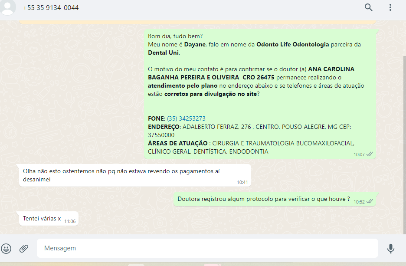Click the double-check receipt at 10:52
Screen dimensions: 406x266
point(370,201)
